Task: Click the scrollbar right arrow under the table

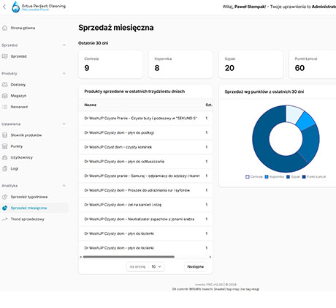Action: point(210,257)
